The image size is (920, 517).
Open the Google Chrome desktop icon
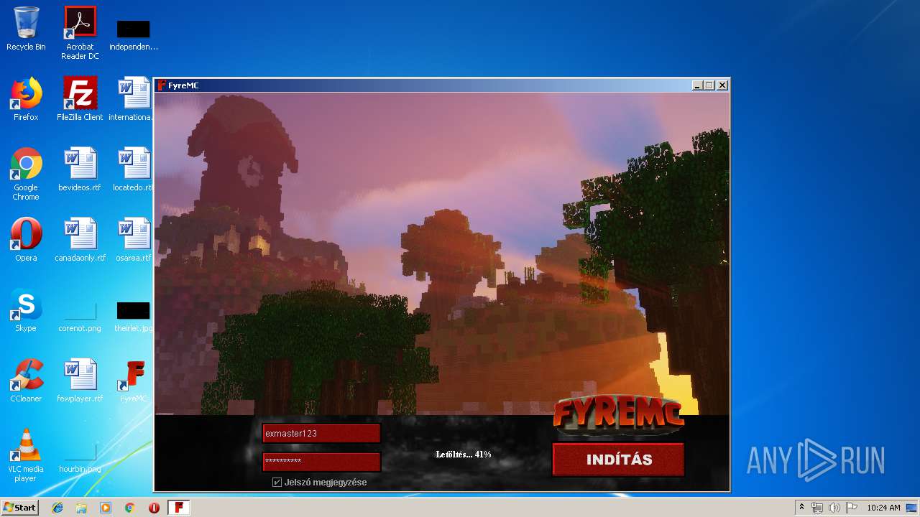tap(26, 174)
